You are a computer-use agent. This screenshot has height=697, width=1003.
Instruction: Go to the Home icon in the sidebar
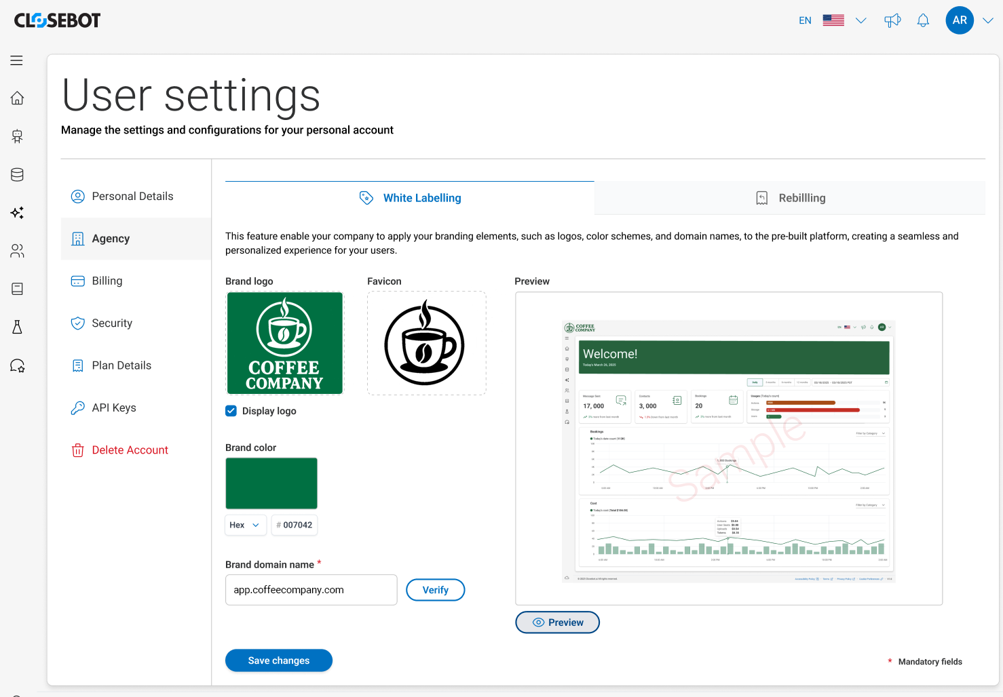click(x=17, y=98)
